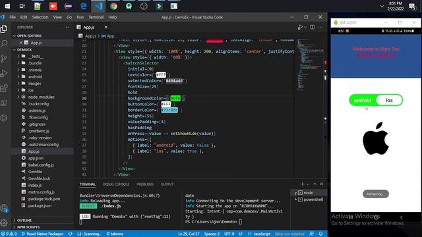Click the code minimap overview
The image size is (422, 237).
(309, 65)
